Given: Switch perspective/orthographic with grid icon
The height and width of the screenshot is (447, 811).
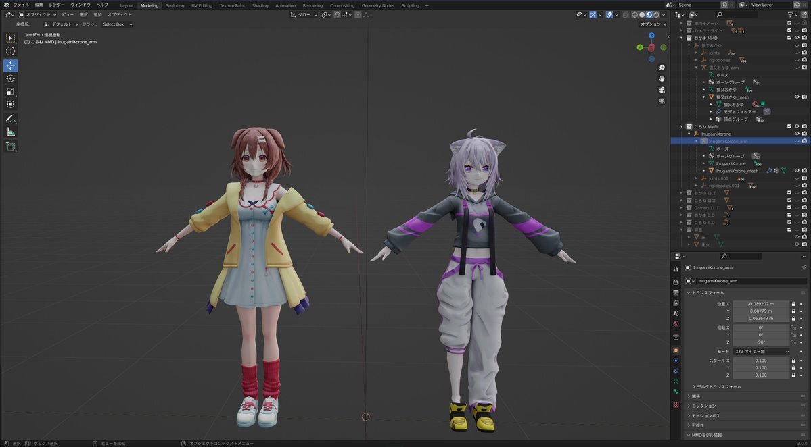Looking at the screenshot, I should coord(662,101).
